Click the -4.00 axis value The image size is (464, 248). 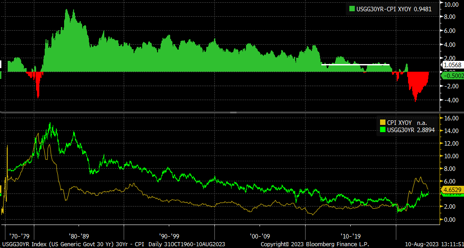(452, 100)
